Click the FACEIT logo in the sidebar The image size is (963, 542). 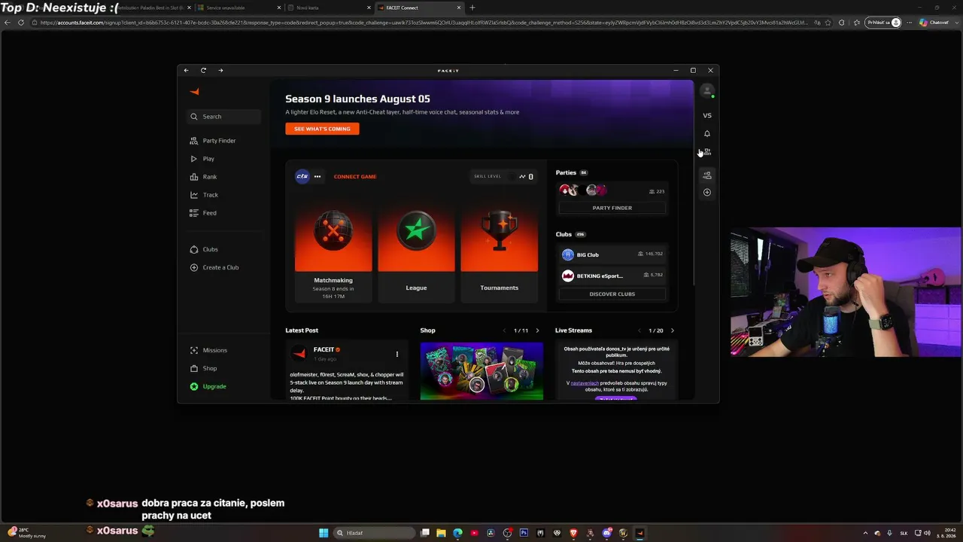pos(195,92)
